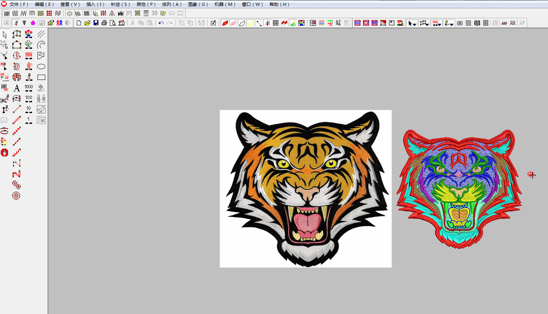Click the travel by 1000 stitches icon
Viewport: 548px width, 314px height.
pyautogui.click(x=29, y=88)
